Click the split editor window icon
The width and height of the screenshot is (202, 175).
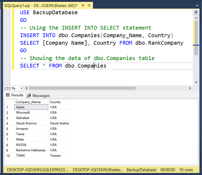point(196,12)
